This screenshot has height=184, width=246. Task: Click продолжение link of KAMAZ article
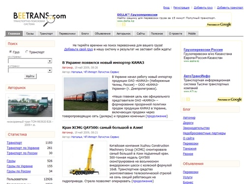156,116
